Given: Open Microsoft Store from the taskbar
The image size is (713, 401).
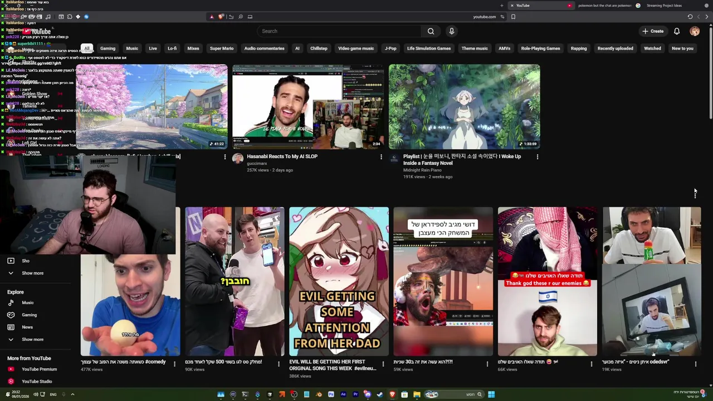Looking at the screenshot, I should (404, 394).
